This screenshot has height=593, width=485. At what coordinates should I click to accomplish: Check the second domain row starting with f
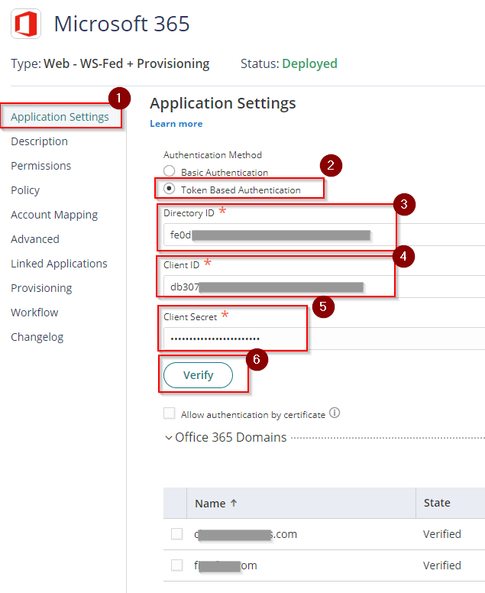[x=177, y=565]
